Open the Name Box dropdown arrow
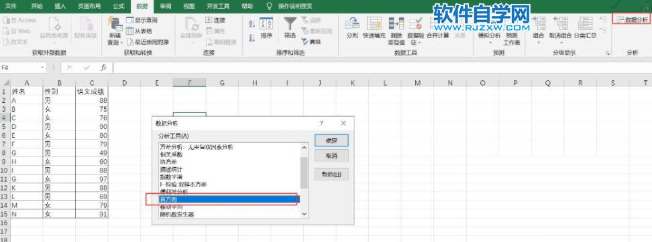The width and height of the screenshot is (652, 242). [x=43, y=68]
